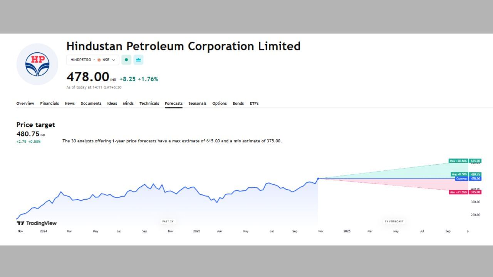
Task: Switch to the Minds tab
Action: (128, 103)
